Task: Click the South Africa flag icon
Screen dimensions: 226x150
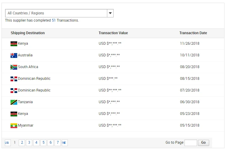Action: tap(14, 67)
